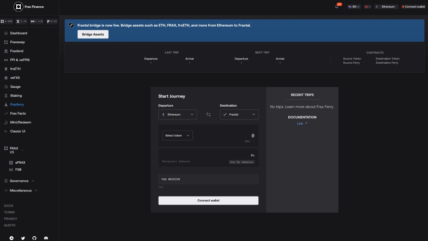
Task: Open the documentation Link
Action: click(x=302, y=124)
